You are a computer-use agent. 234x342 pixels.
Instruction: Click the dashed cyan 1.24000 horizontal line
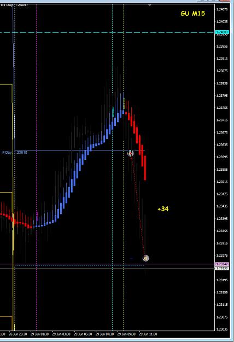(107, 32)
